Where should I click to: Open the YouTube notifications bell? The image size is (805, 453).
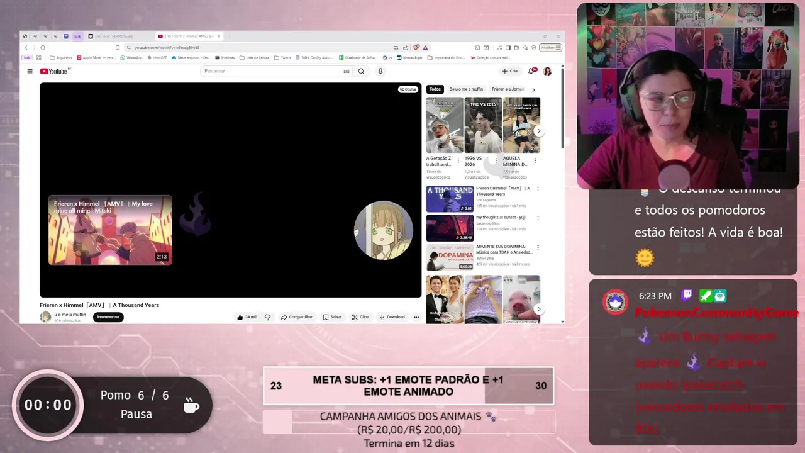(x=532, y=71)
